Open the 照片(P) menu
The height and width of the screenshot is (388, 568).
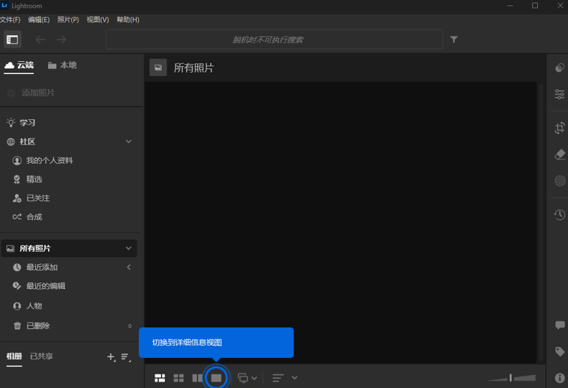[68, 19]
